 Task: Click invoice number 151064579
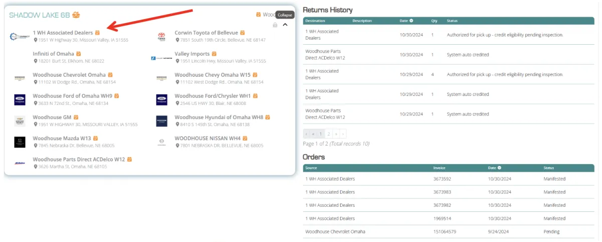444,231
